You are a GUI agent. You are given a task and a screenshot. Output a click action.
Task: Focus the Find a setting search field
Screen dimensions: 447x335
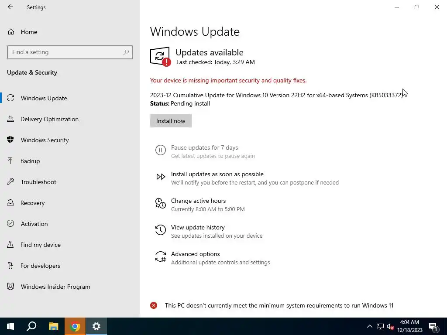[70, 52]
